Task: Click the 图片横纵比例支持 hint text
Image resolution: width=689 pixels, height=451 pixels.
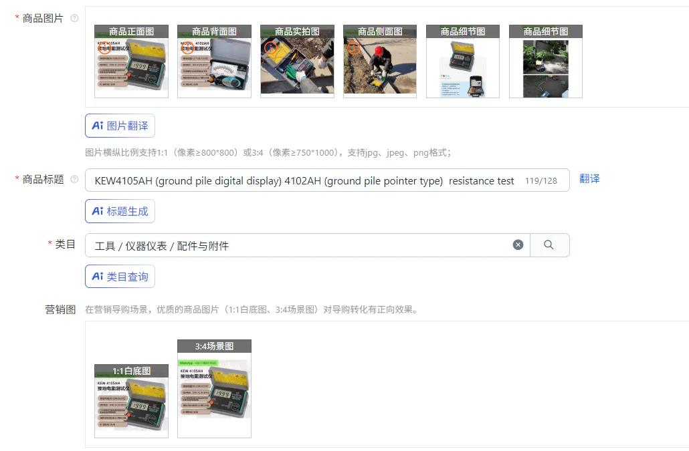Action: pos(268,153)
